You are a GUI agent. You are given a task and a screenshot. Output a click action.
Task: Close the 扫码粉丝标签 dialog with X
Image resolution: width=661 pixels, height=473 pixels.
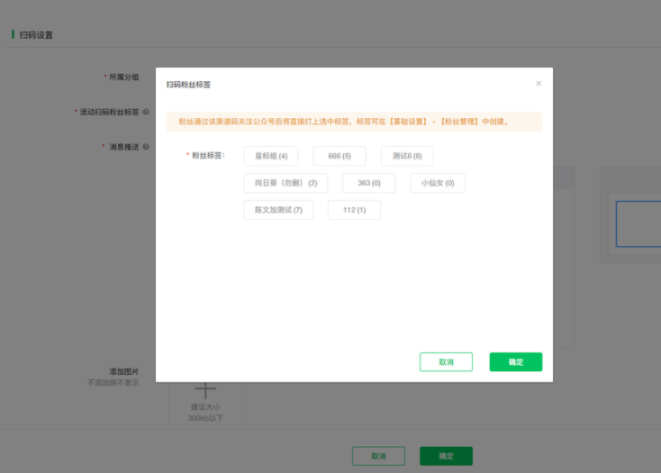tap(539, 84)
